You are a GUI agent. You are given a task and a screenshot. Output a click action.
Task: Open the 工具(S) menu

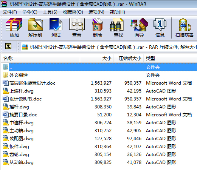pyautogui.click(x=50, y=12)
